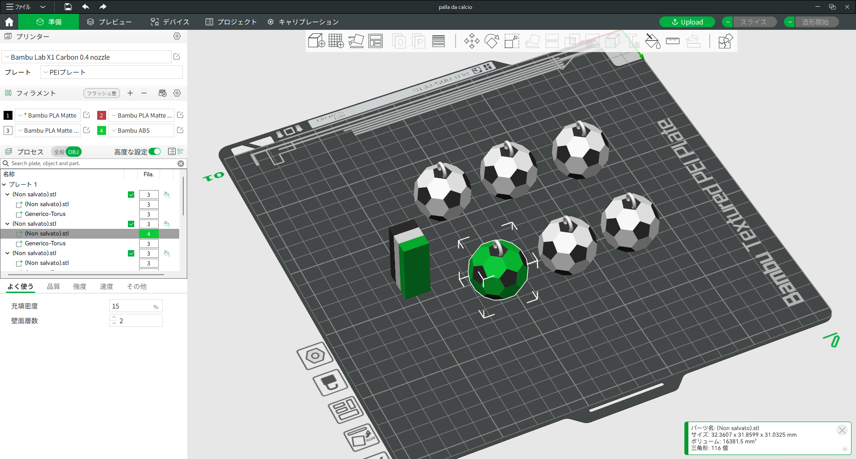The width and height of the screenshot is (856, 459).
Task: Open the printer preset dropdown
Action: pyautogui.click(x=86, y=57)
